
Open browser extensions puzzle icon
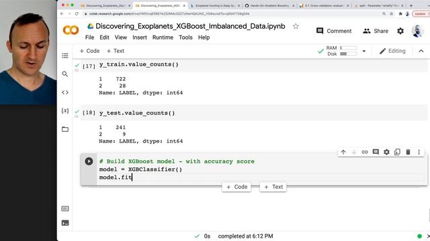(x=400, y=13)
